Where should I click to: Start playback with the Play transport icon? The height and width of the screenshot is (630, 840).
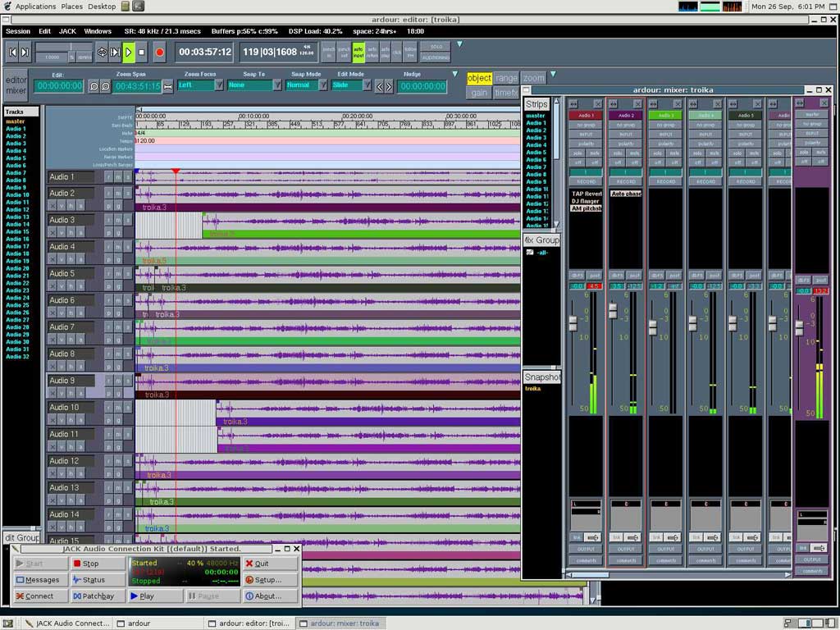pyautogui.click(x=130, y=50)
